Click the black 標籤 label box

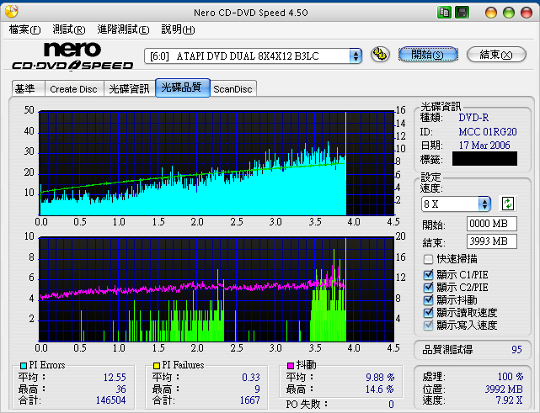[x=484, y=159]
